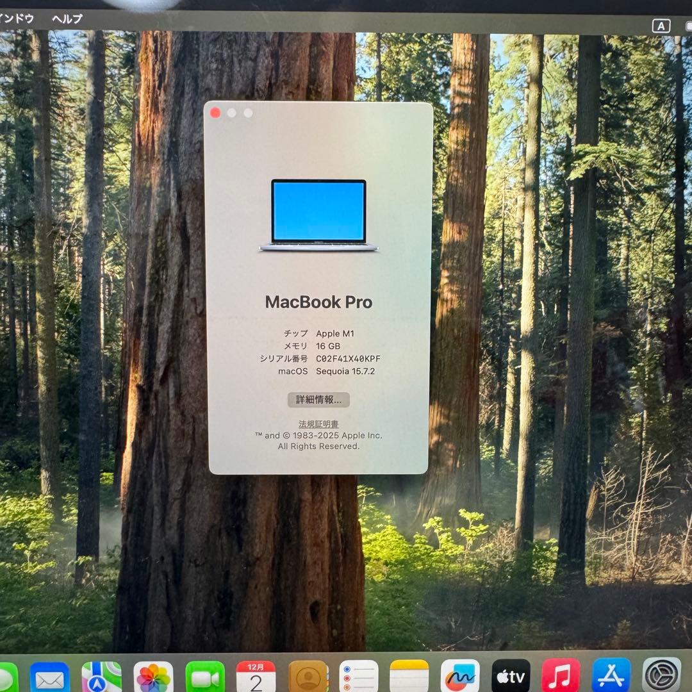Launch the Freeform app
Viewport: 692px width, 692px height.
pos(460,677)
